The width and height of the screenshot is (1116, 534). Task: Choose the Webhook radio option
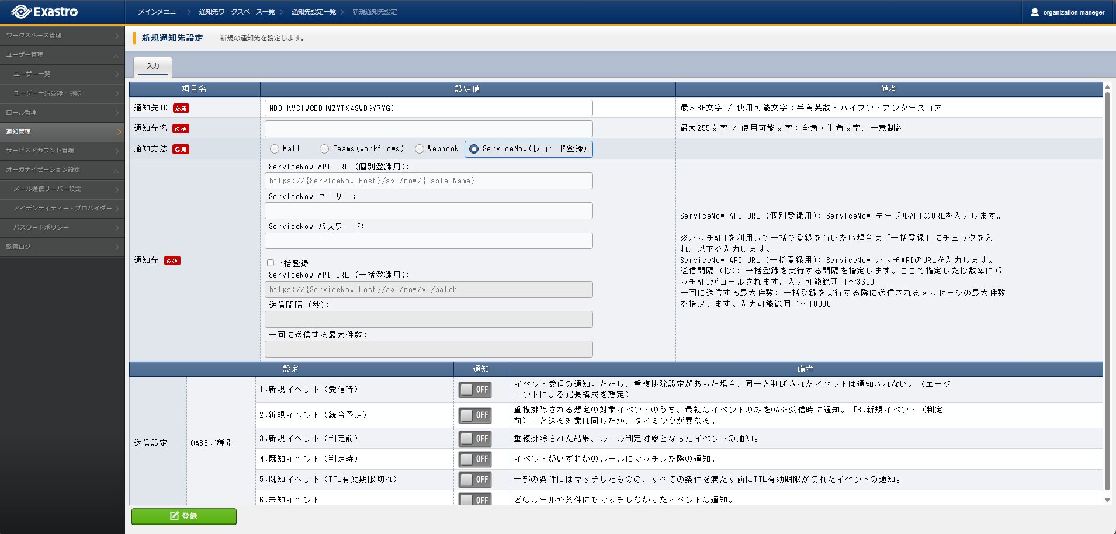pyautogui.click(x=420, y=149)
